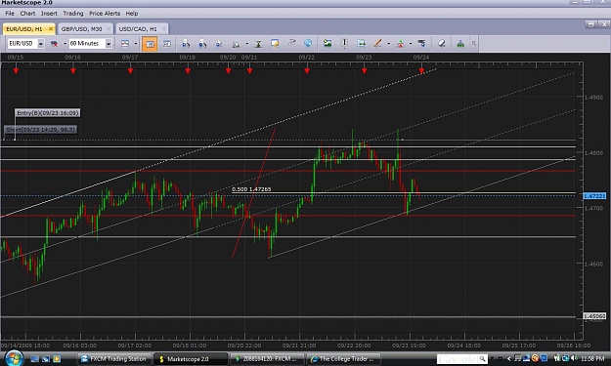Click the red marker under 09/18
The width and height of the screenshot is (611, 366).
[188, 71]
